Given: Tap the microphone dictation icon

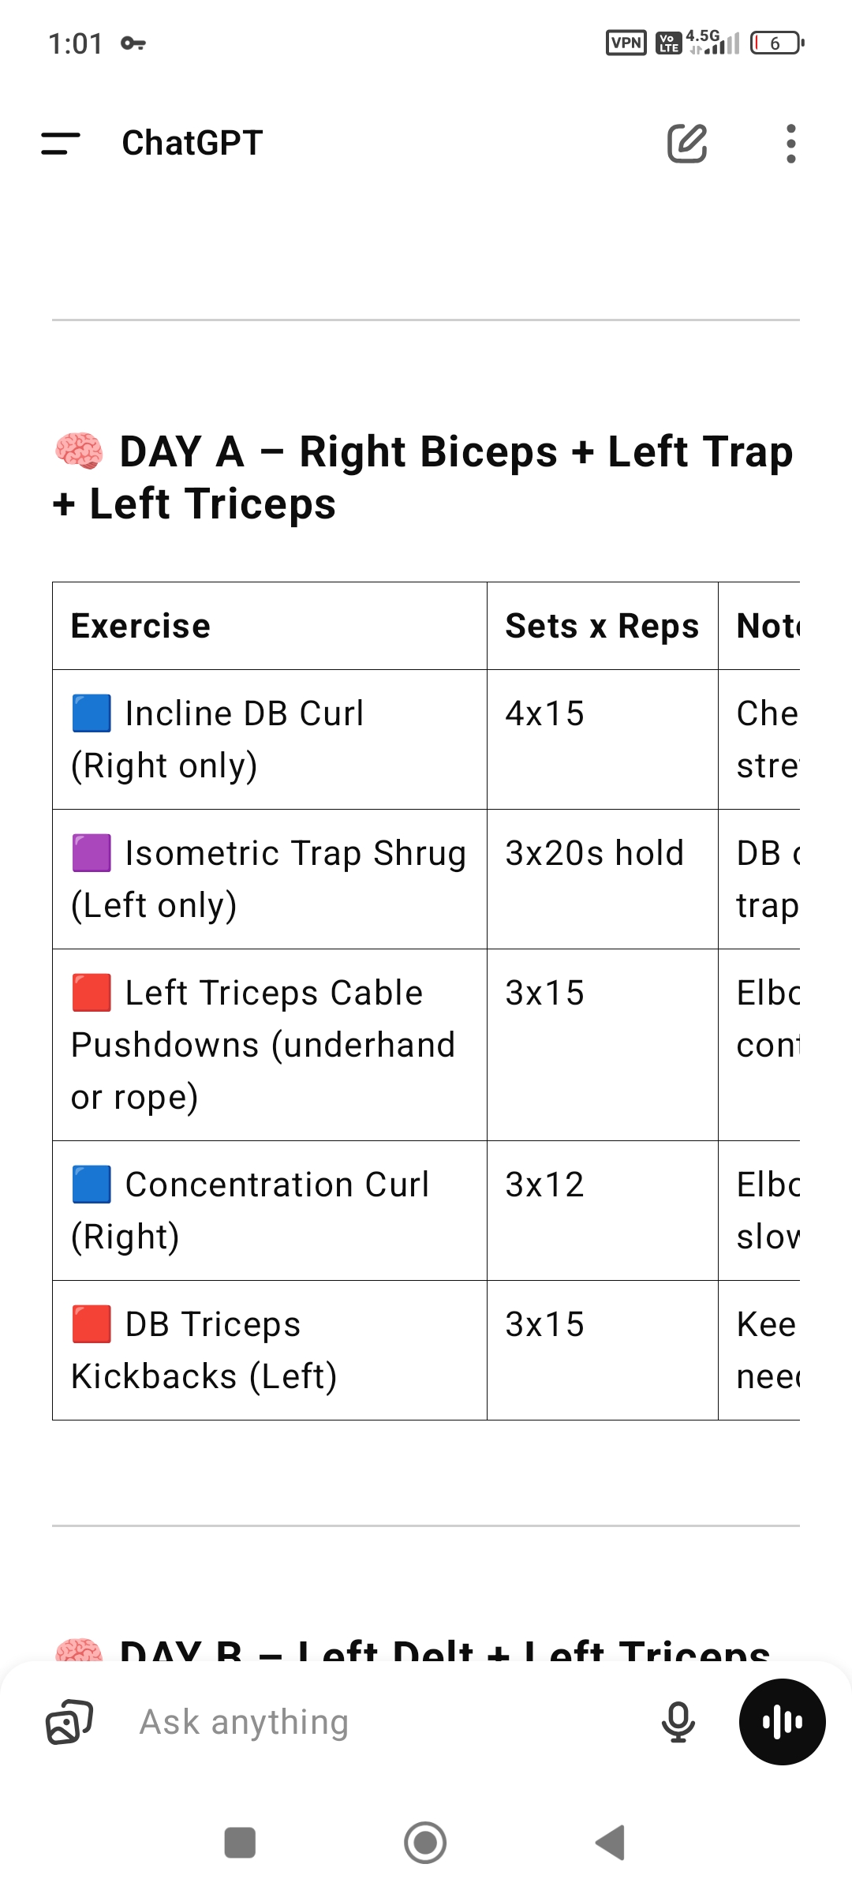Looking at the screenshot, I should click(x=678, y=1722).
